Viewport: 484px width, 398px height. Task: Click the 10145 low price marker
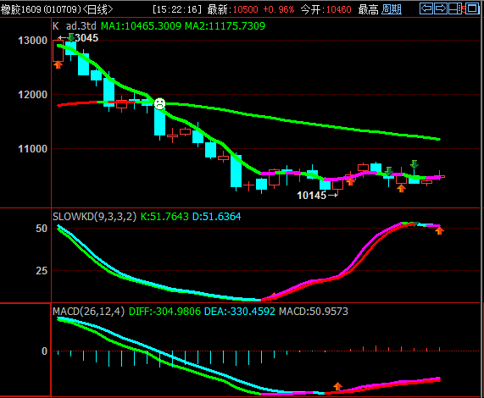(x=311, y=196)
